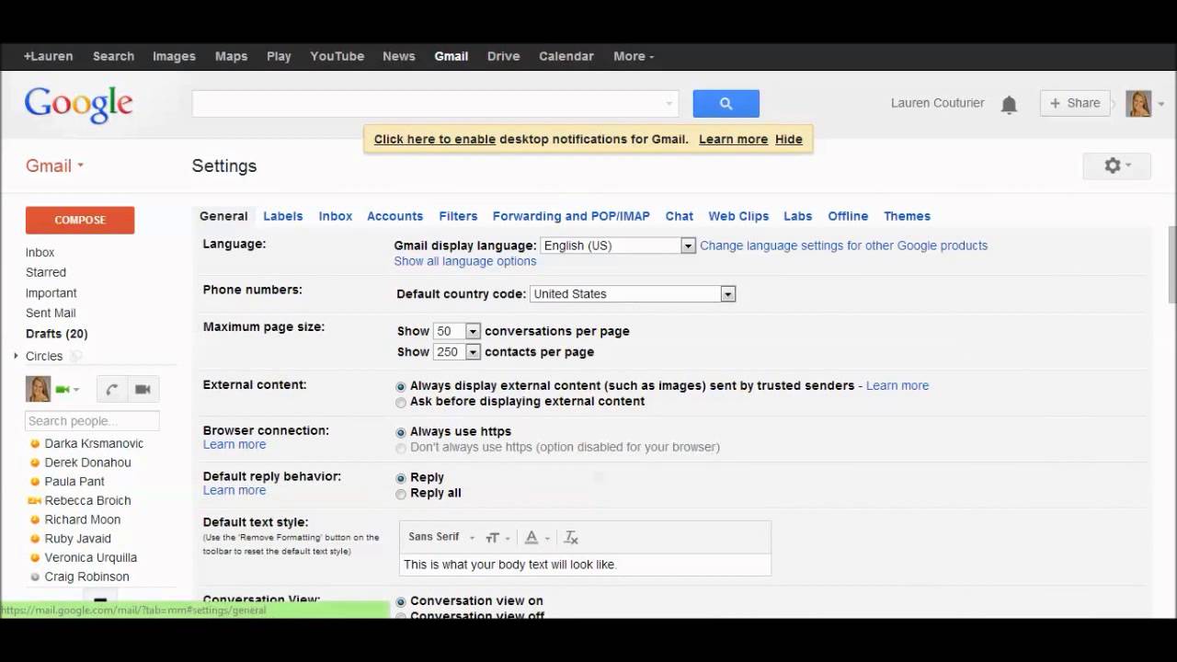Switch to the Filters tab
Image resolution: width=1177 pixels, height=662 pixels.
(458, 216)
